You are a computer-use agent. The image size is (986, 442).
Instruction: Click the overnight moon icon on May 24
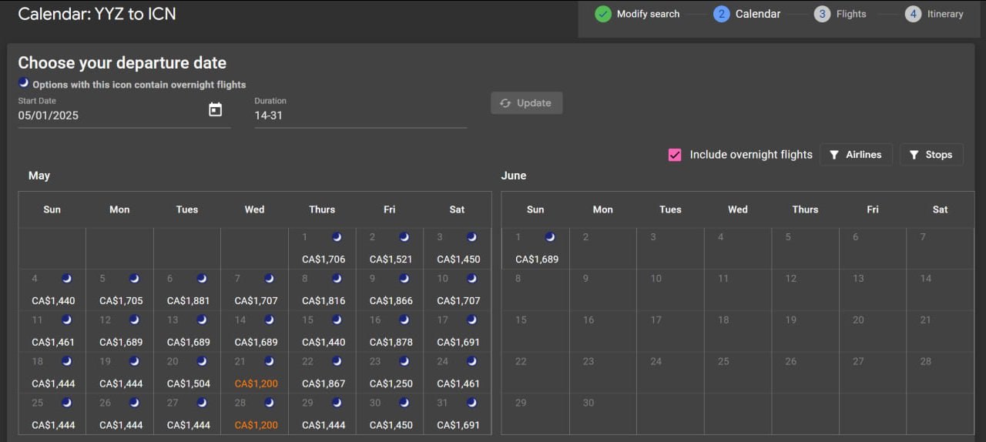[x=471, y=362]
